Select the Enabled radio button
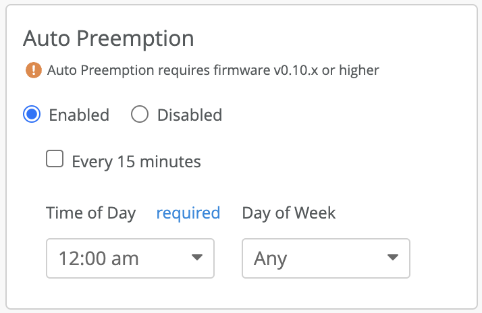The height and width of the screenshot is (313, 482). click(x=32, y=115)
